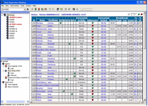148x106 pixels.
Task: Sort by the Forecasted Activity column header
Action: click(81, 19)
